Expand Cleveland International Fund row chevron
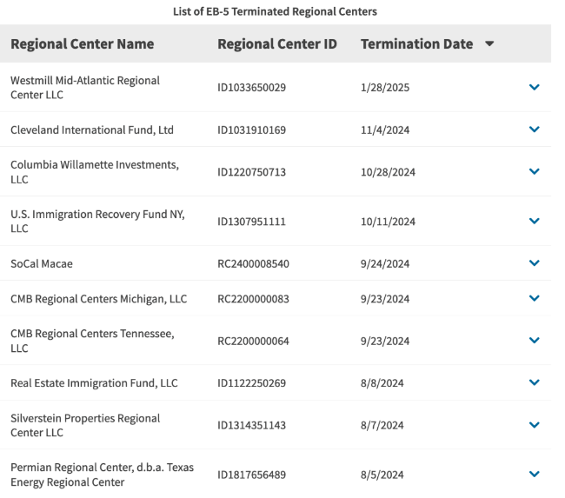565x498 pixels. (x=534, y=129)
